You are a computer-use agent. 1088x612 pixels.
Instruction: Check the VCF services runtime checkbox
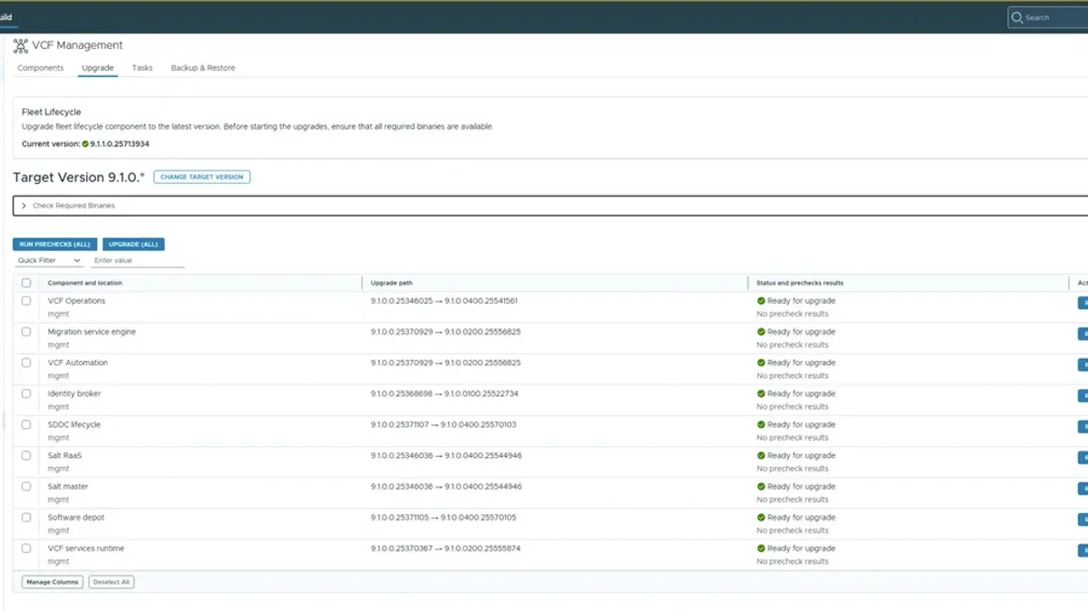click(26, 549)
